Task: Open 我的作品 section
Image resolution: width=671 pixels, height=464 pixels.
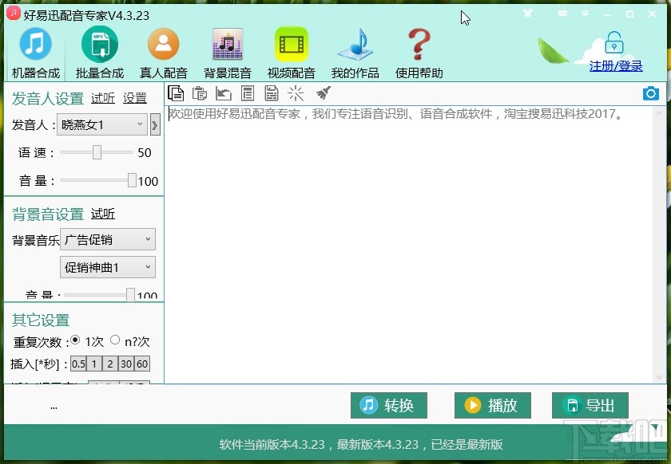Action: 355,53
